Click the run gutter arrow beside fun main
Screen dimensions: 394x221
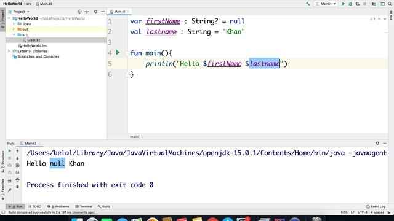point(118,53)
